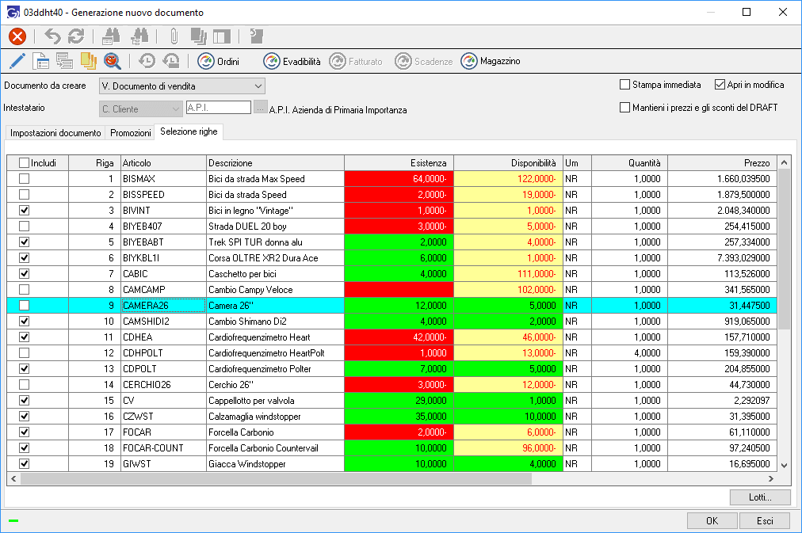The height and width of the screenshot is (533, 802).
Task: Select the Selezione righe tab
Action: point(189,131)
